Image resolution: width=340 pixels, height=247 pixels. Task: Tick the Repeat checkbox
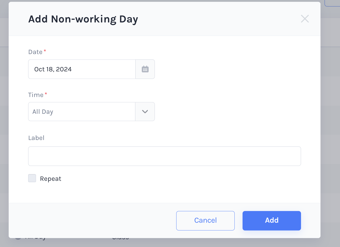pyautogui.click(x=32, y=178)
